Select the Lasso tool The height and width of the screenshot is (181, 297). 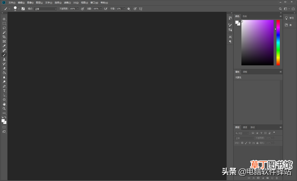(4, 28)
